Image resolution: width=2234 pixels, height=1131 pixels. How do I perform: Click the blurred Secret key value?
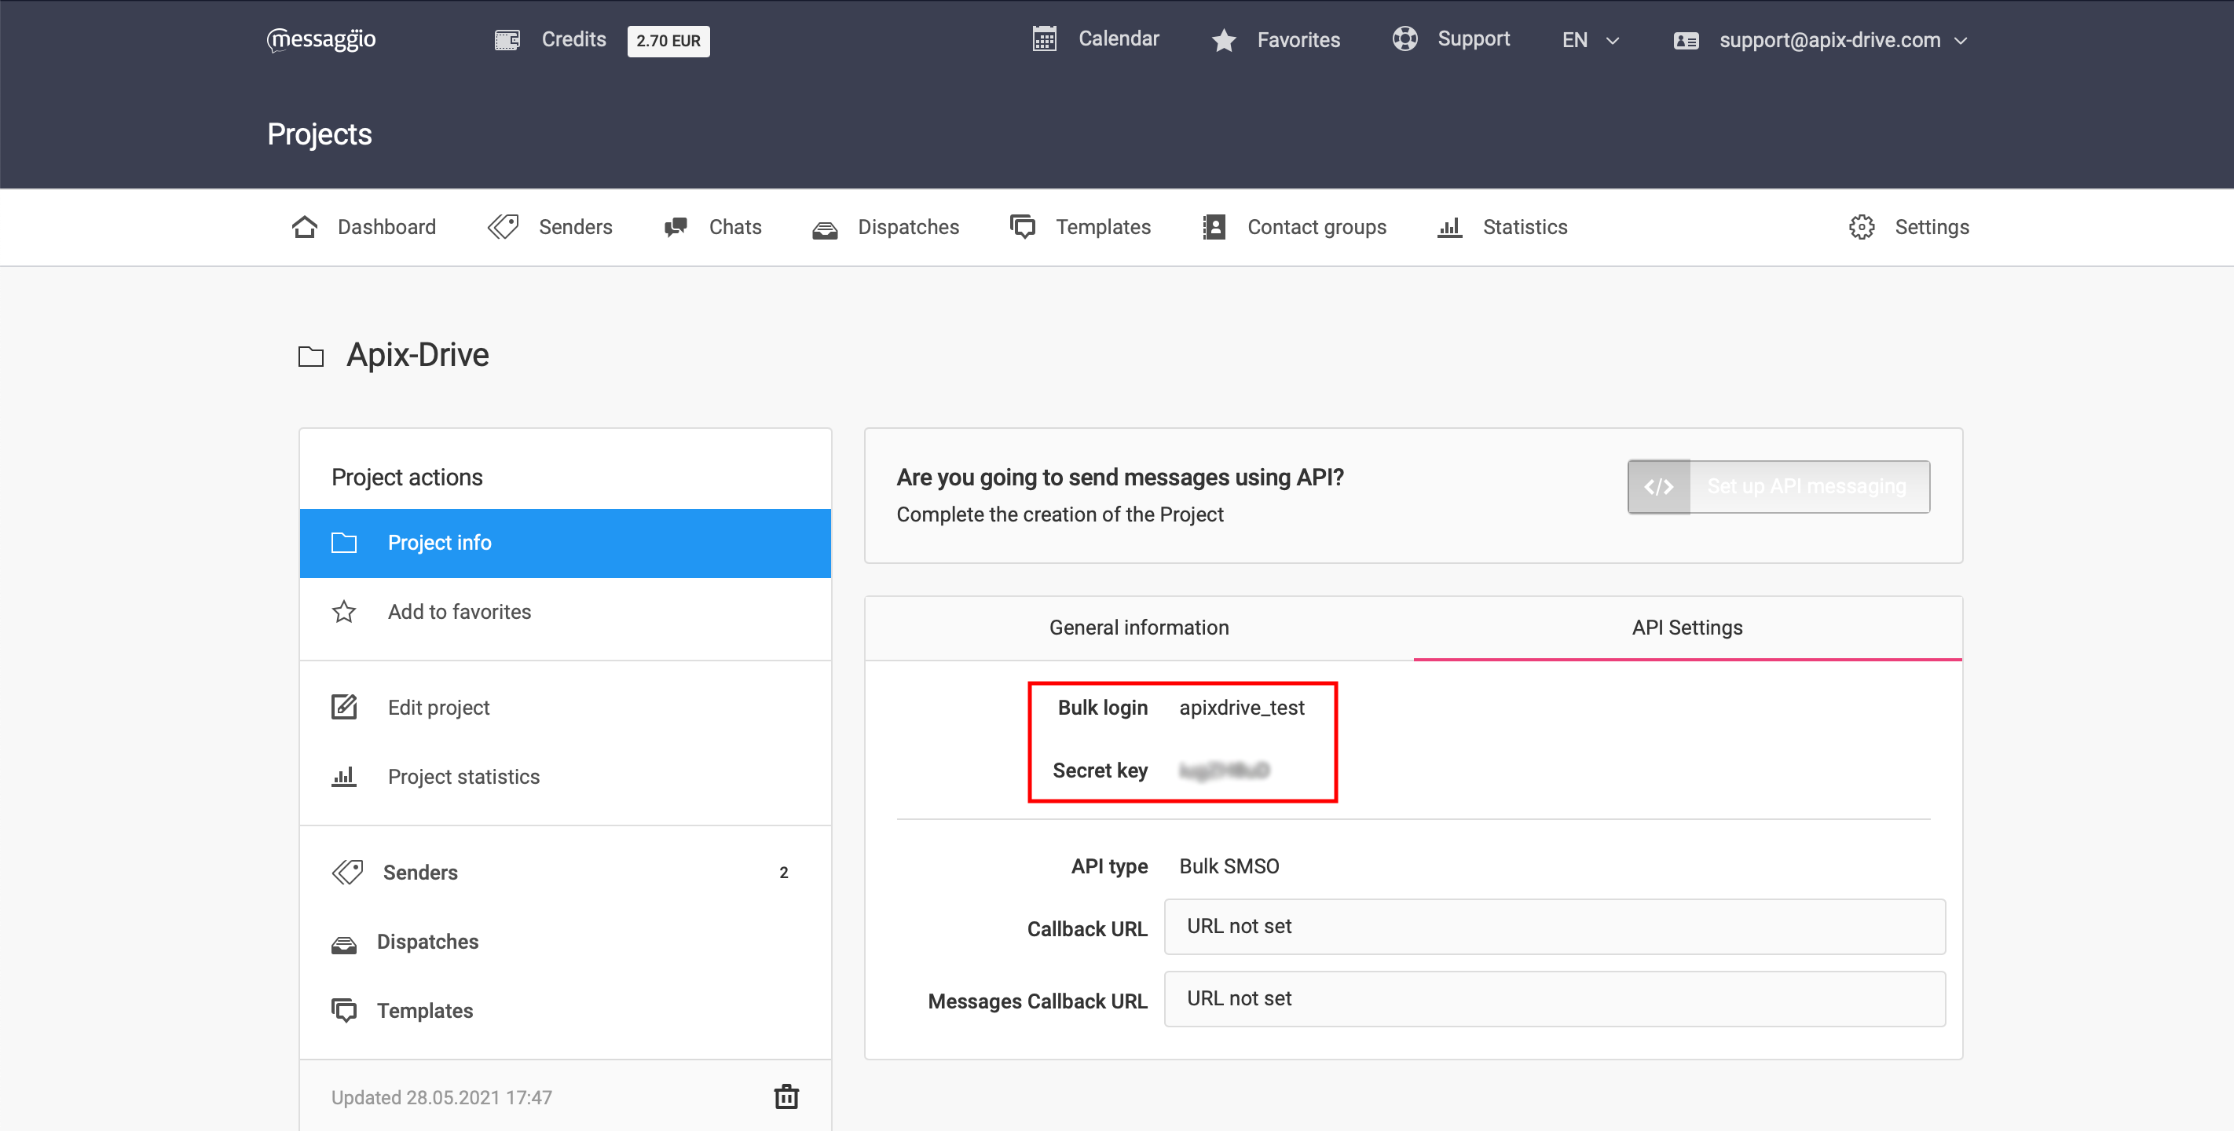tap(1224, 770)
